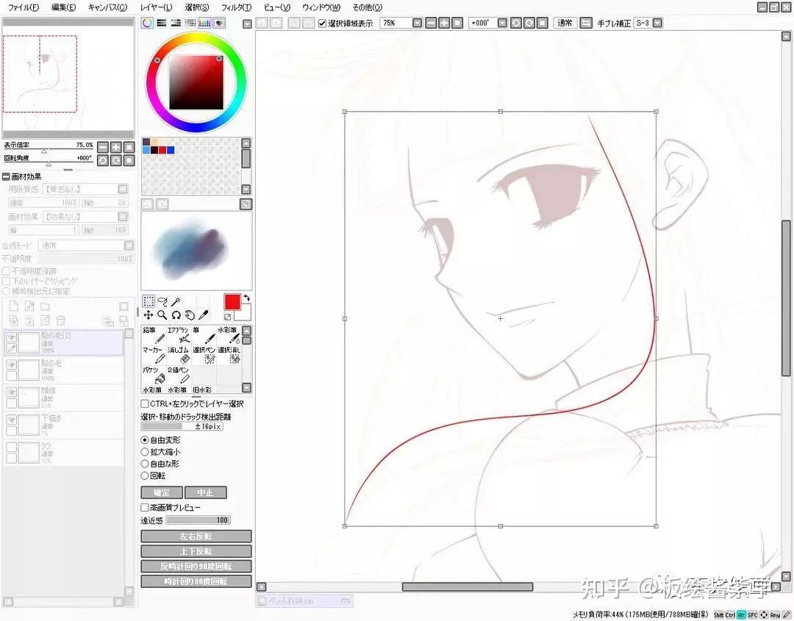This screenshot has height=621, width=794.
Task: Toggle the 選択領域表示 checkbox
Action: (323, 24)
